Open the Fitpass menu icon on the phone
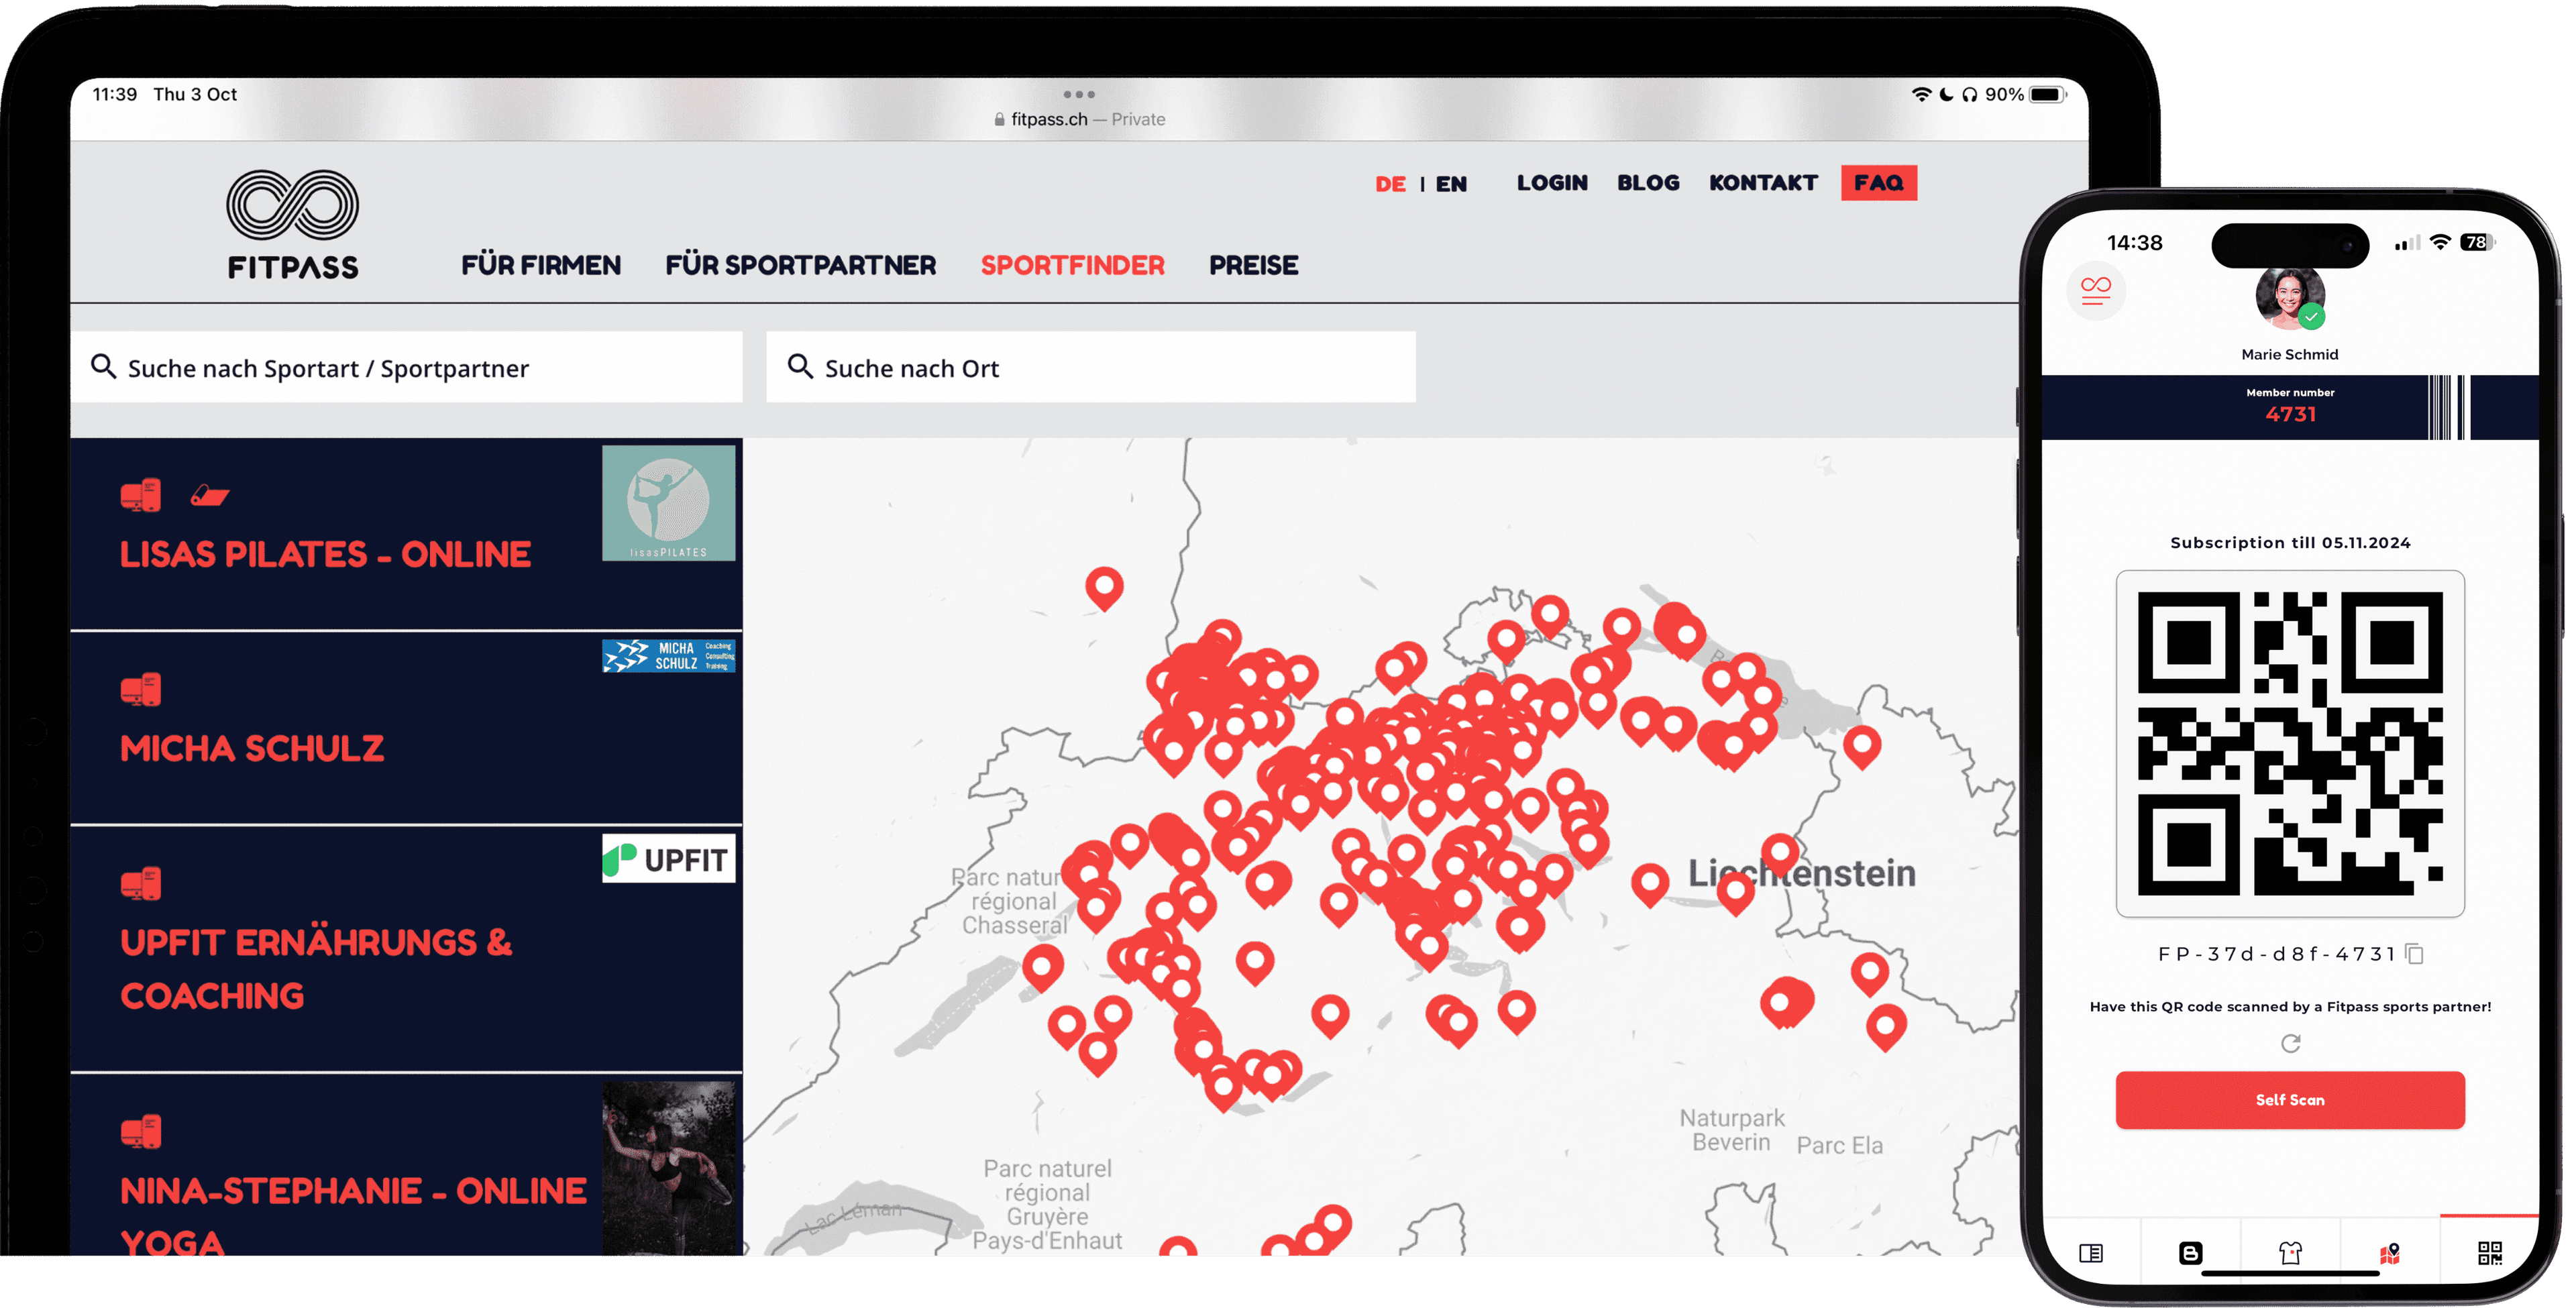 [x=2095, y=291]
